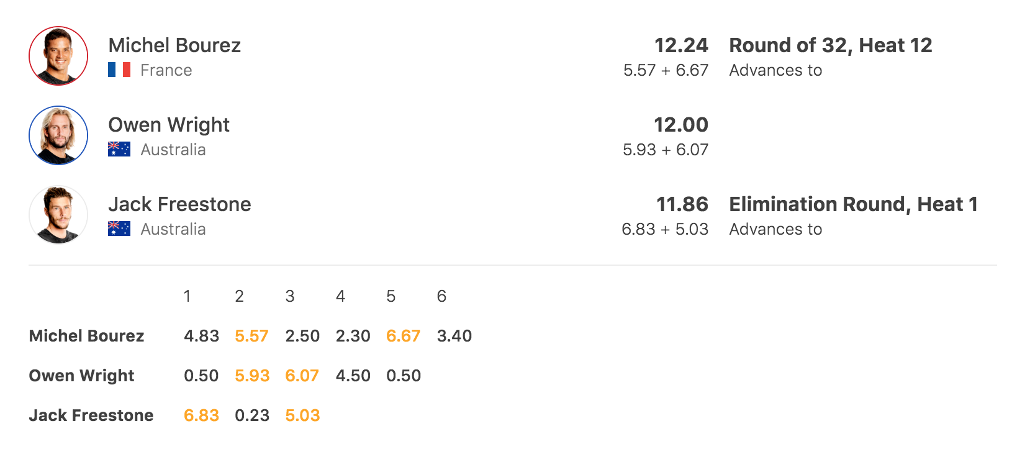
Task: Select Jack Freestone's 11.86 heat total
Action: pos(682,204)
